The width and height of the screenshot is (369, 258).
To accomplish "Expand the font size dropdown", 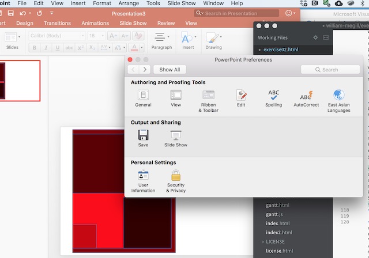I will [x=101, y=36].
